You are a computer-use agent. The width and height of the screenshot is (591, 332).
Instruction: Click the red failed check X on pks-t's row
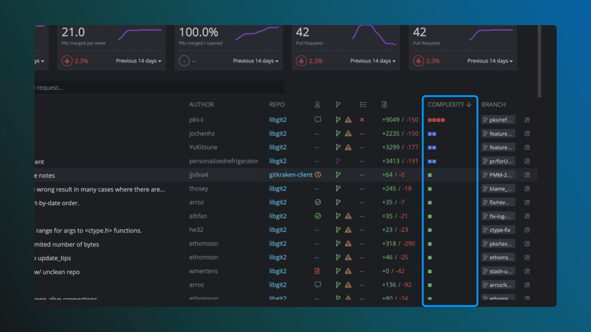tap(362, 120)
